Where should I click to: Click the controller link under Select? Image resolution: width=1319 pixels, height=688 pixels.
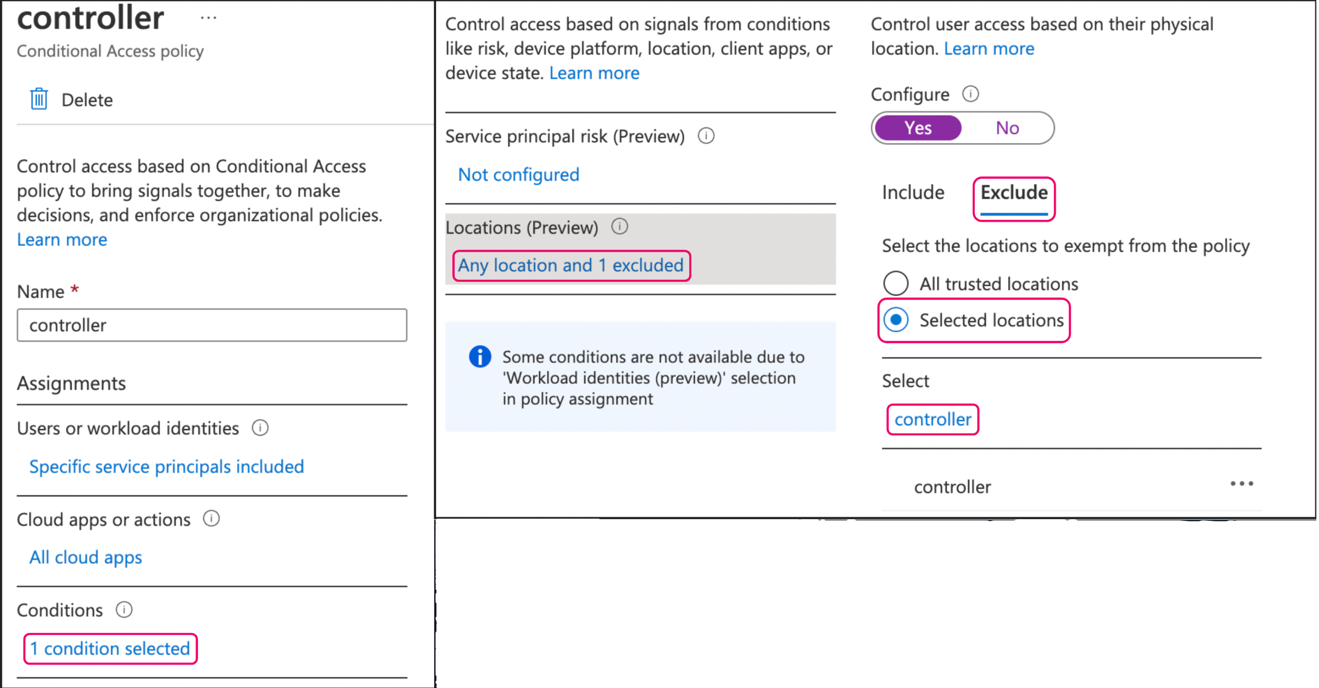click(933, 419)
